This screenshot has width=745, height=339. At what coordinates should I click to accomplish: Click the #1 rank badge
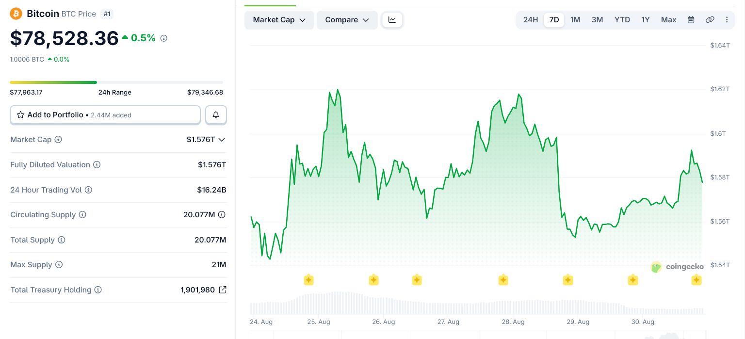coord(107,14)
